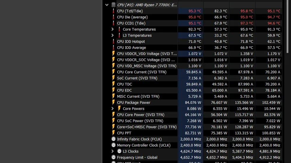The image size is (291, 163).
Task: Click the CPU chip icon in group header
Action: [113, 5]
